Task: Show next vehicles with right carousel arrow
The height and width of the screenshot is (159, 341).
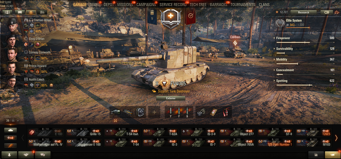Action: pos(336,138)
